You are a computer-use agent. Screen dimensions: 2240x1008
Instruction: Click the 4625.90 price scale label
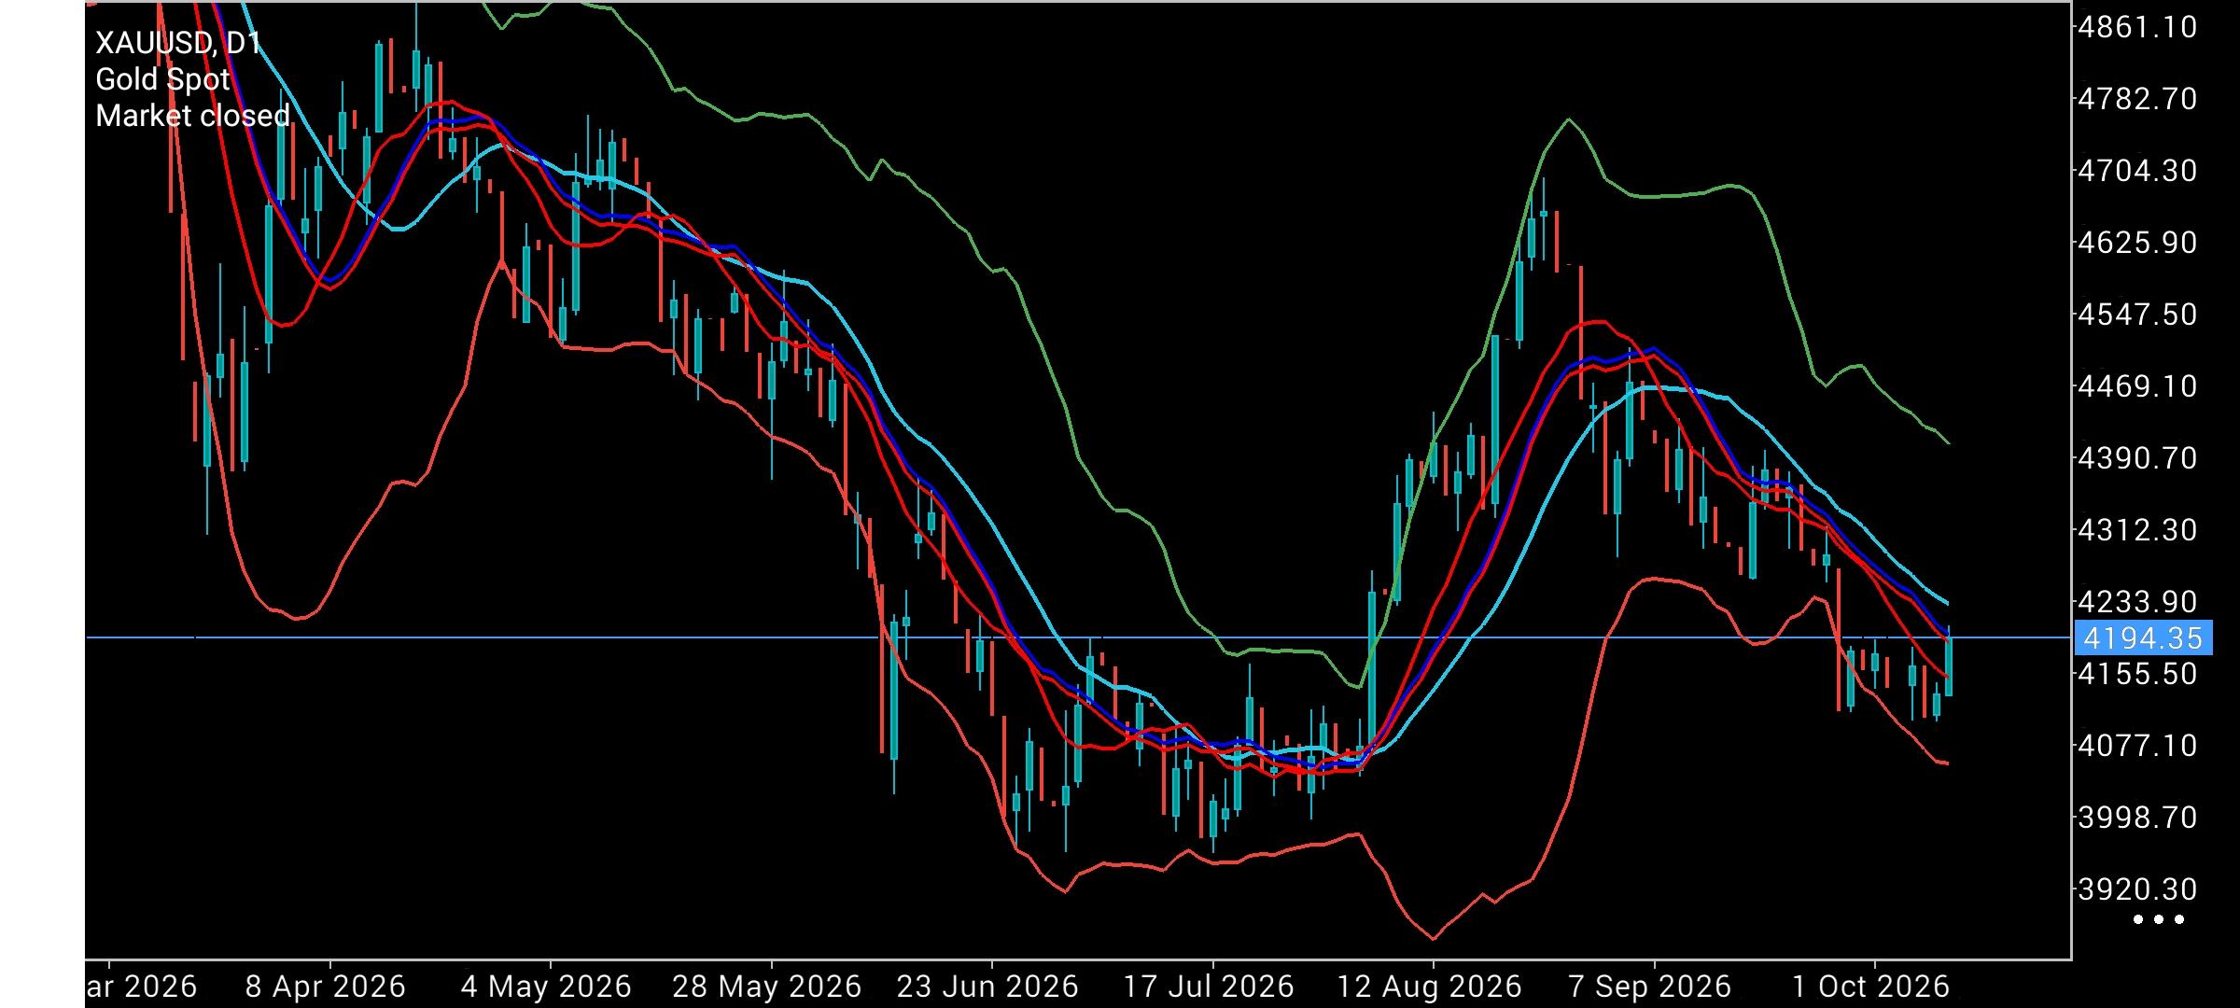[2137, 243]
